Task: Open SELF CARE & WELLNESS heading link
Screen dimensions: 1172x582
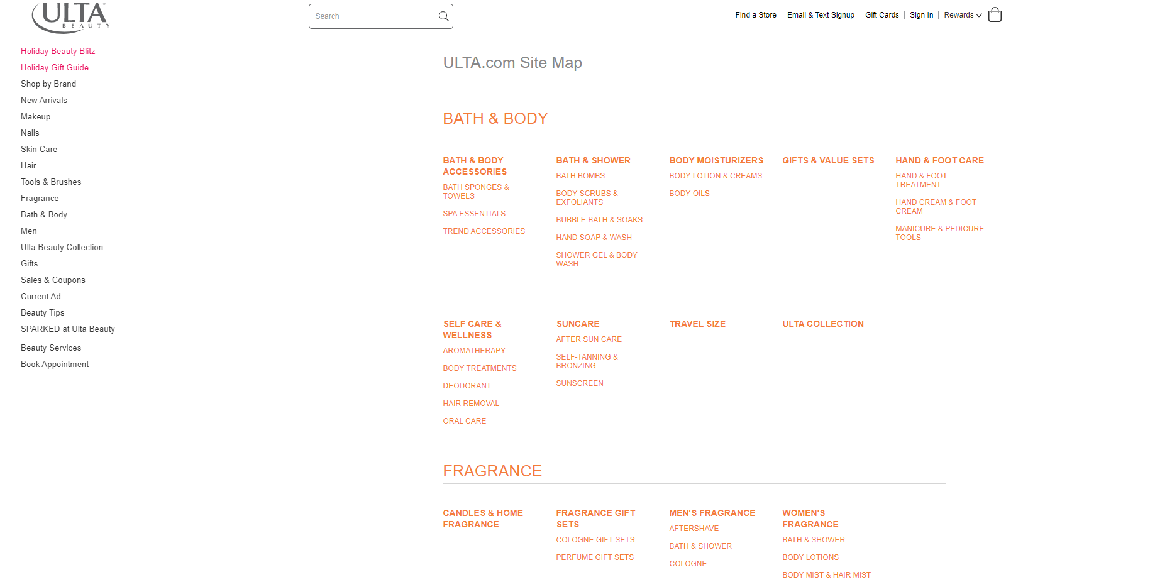Action: coord(472,329)
